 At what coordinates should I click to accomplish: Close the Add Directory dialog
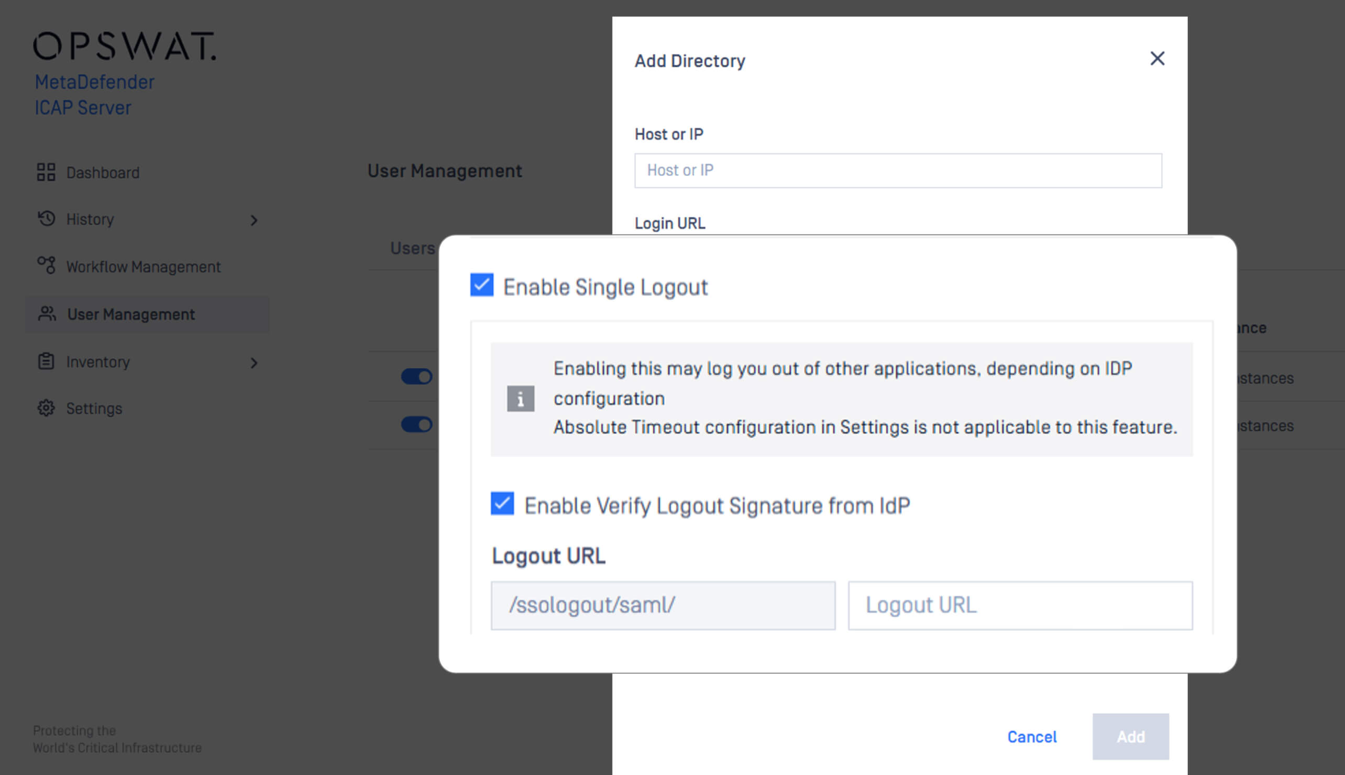click(1157, 59)
